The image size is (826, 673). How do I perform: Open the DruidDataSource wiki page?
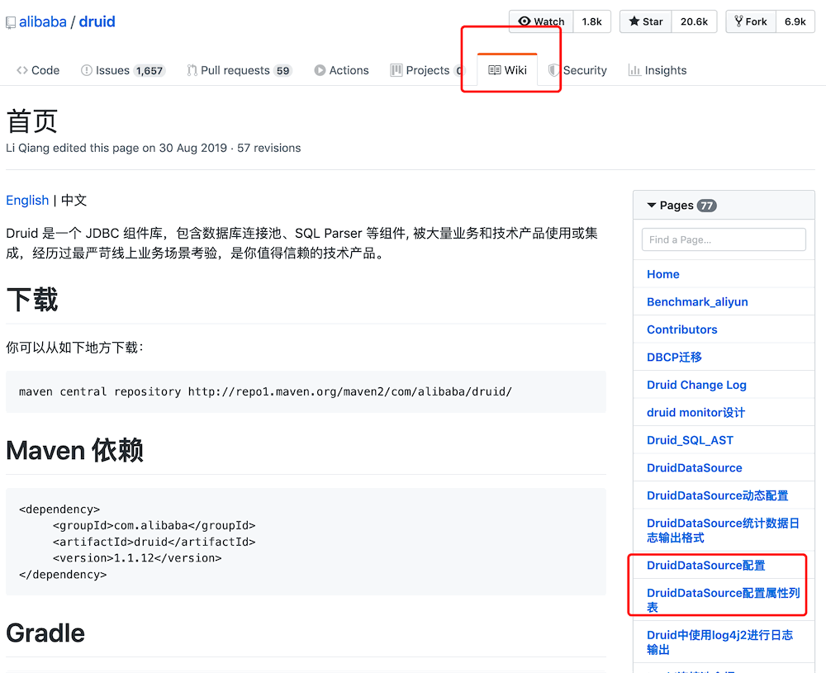pyautogui.click(x=695, y=467)
